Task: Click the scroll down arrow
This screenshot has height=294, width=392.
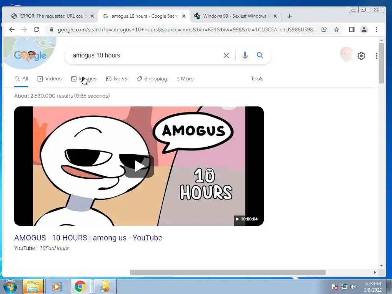Action: point(381,266)
